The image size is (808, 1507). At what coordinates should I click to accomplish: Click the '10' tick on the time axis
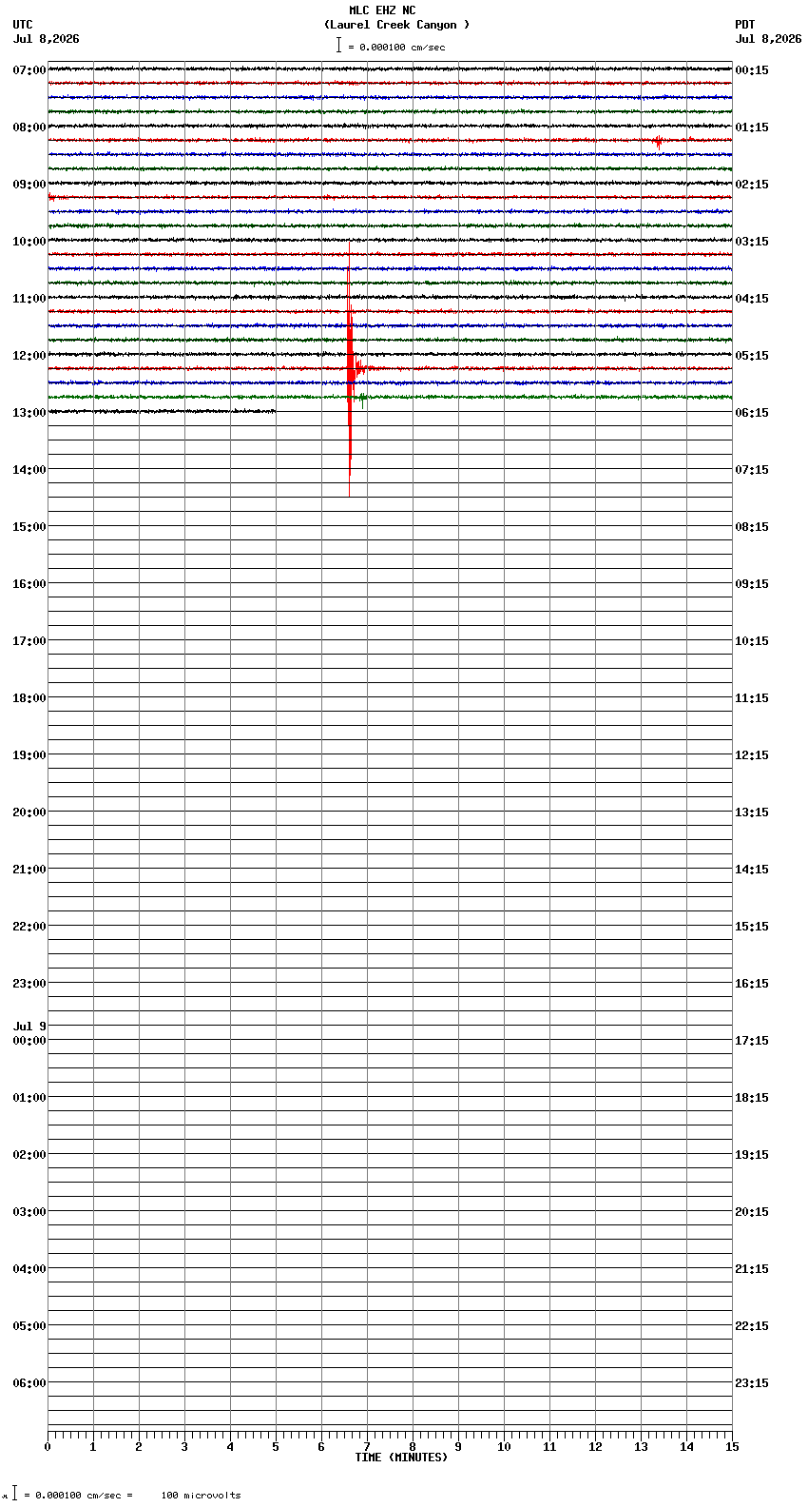504,1447
